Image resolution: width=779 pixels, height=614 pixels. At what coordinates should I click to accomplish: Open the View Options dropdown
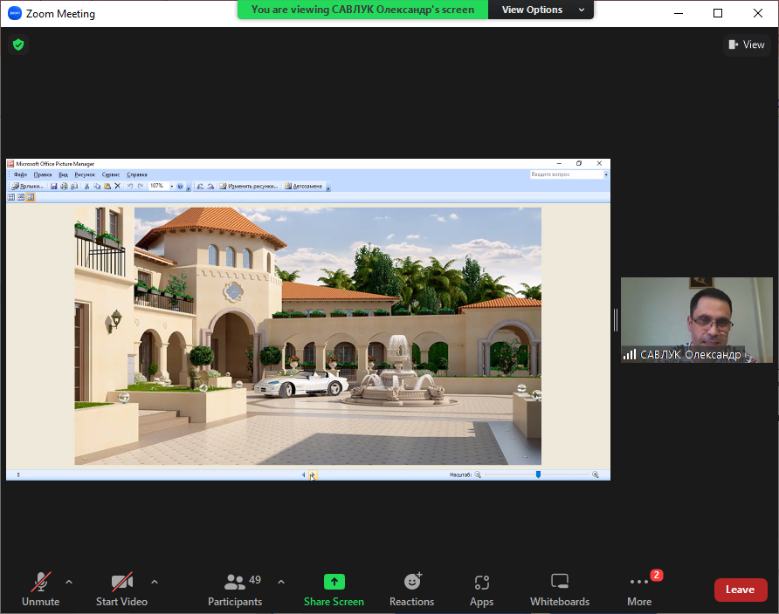(541, 10)
